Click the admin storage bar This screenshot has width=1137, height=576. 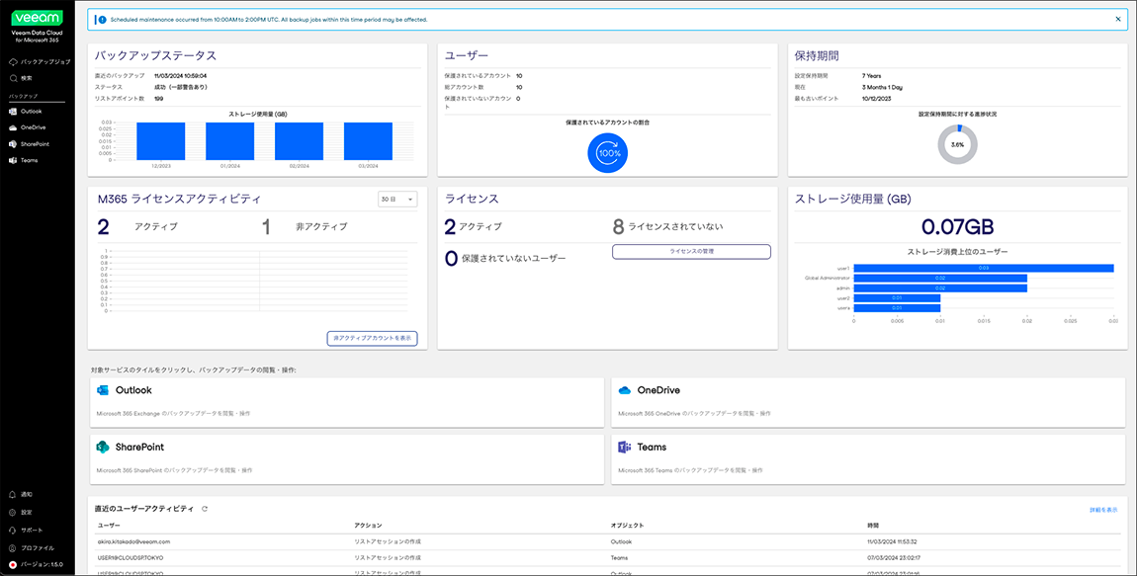(940, 288)
